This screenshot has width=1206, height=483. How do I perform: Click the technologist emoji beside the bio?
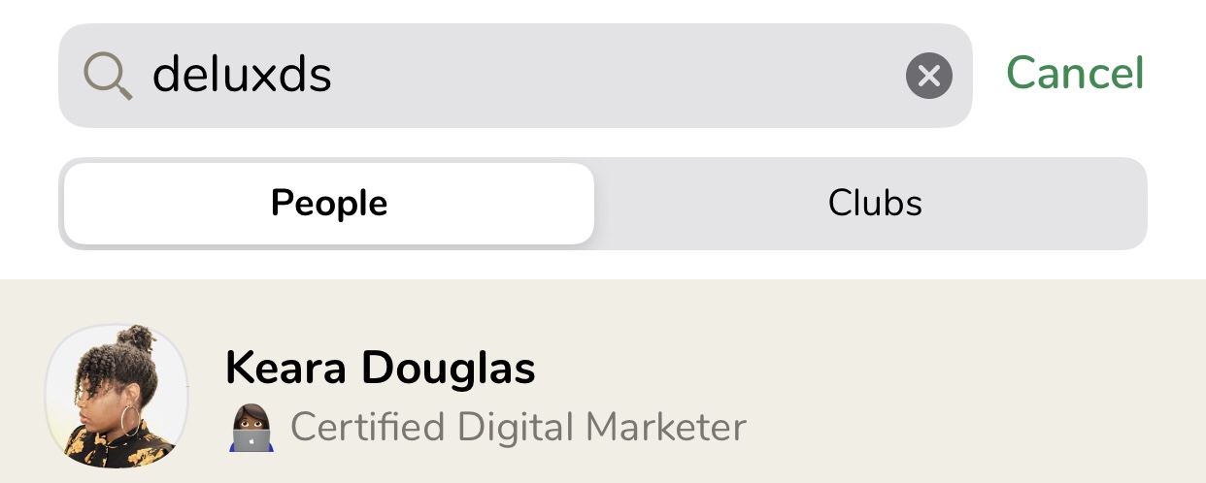click(251, 429)
